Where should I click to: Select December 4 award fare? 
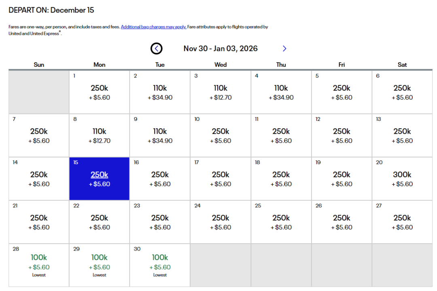pyautogui.click(x=281, y=92)
